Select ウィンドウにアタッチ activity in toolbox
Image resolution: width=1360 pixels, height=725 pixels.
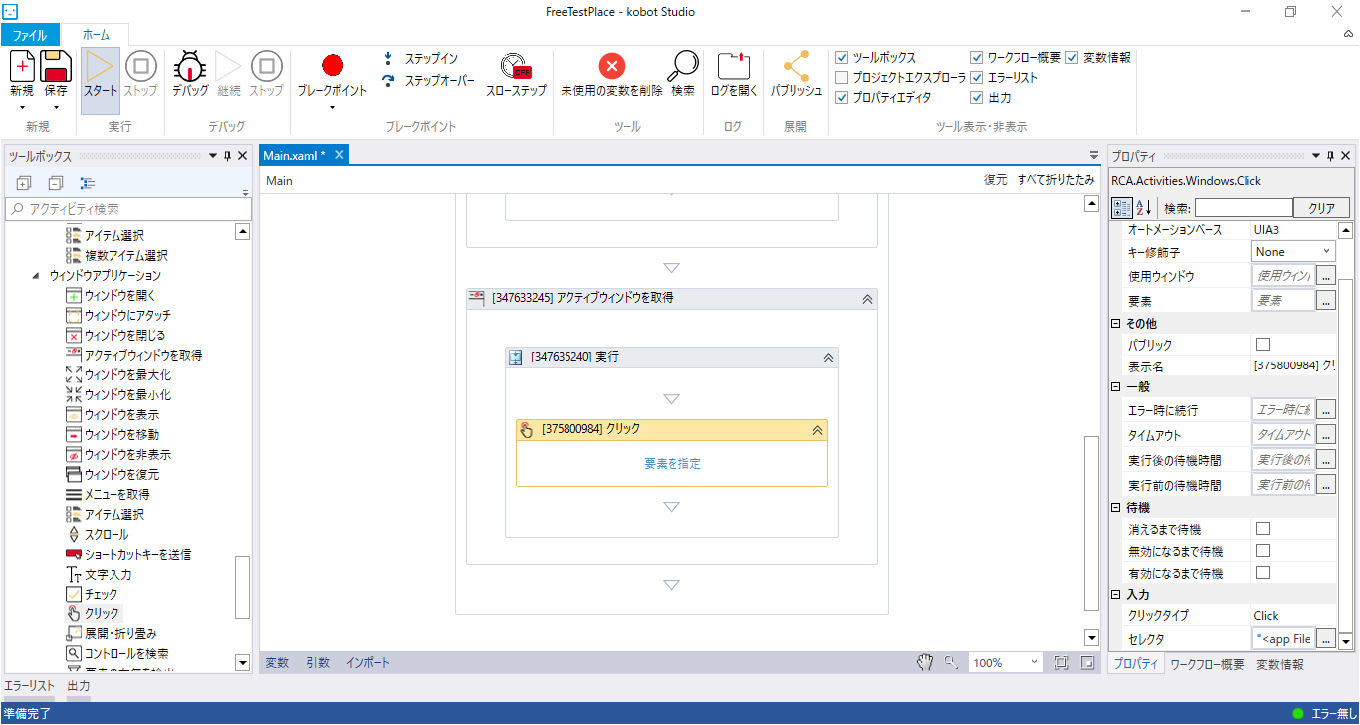[120, 315]
